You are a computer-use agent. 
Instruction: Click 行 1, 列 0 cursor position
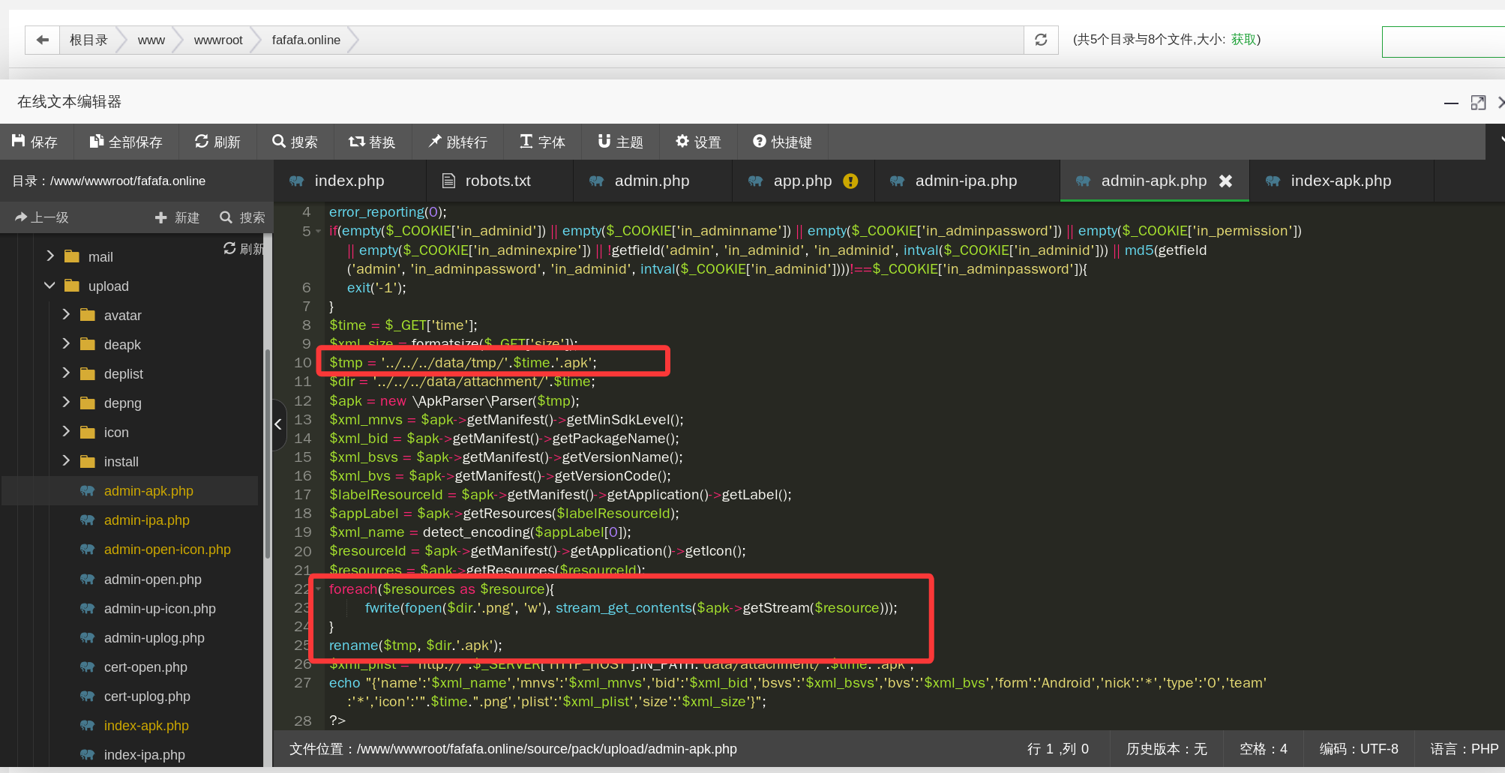point(1057,749)
